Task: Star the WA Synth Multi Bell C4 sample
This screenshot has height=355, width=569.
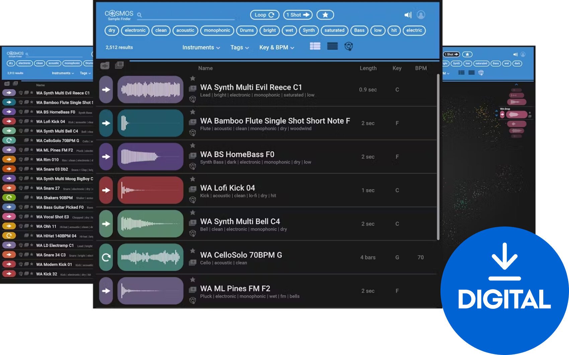Action: 192,212
